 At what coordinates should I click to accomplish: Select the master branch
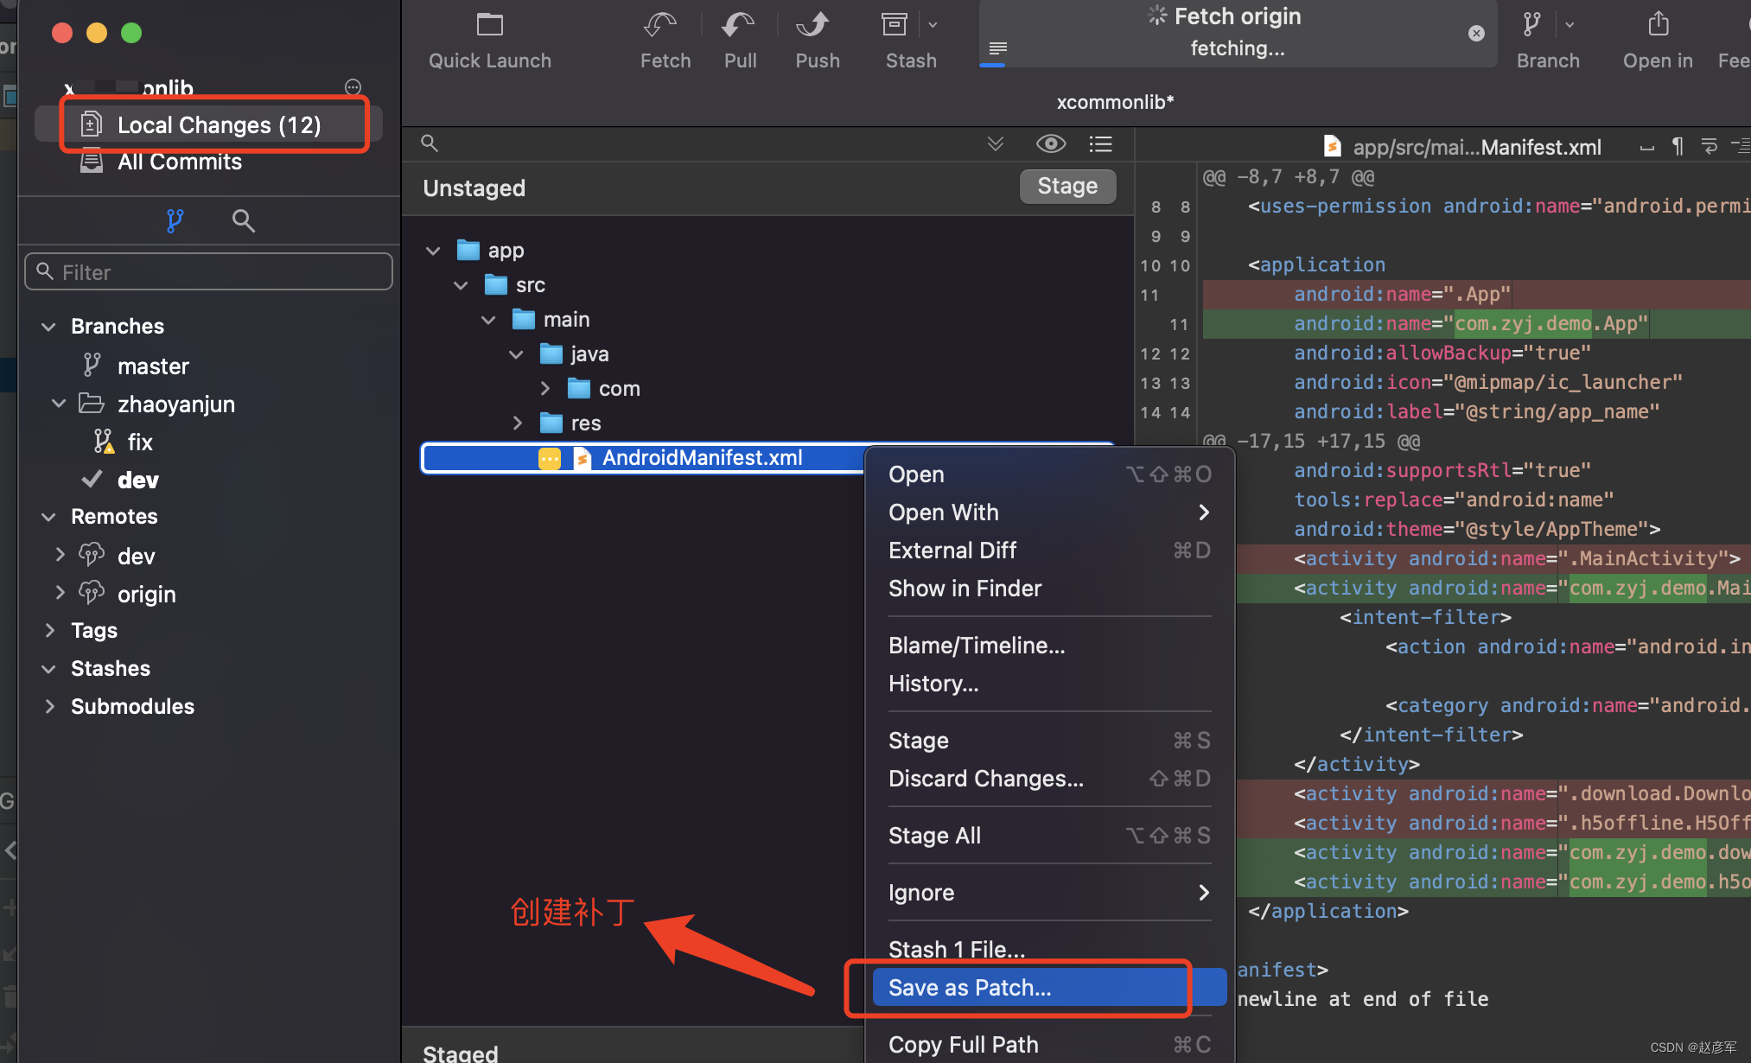pyautogui.click(x=153, y=366)
